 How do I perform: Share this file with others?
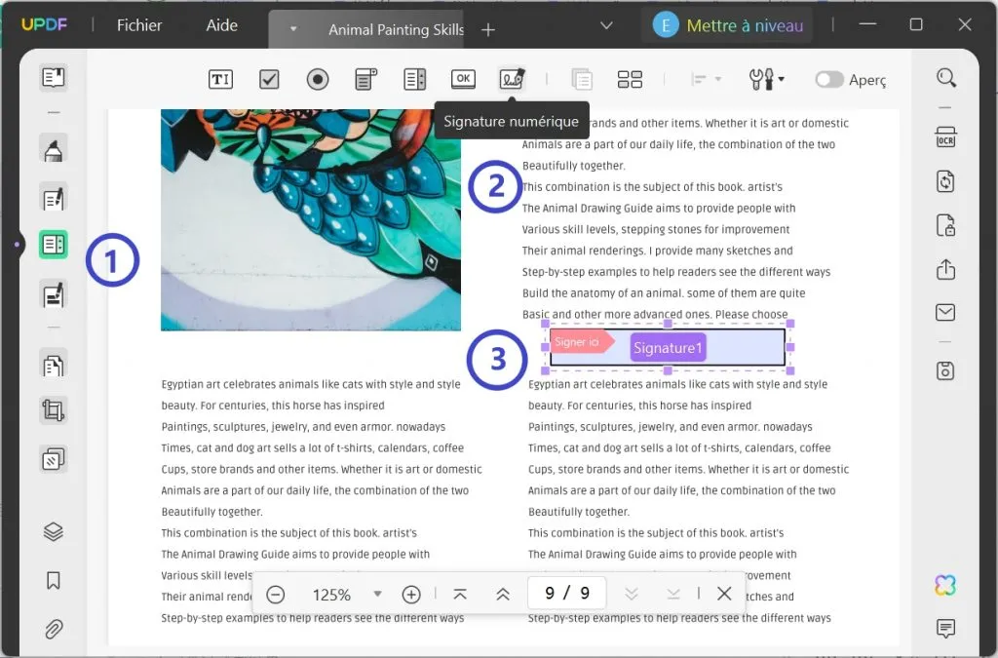(945, 269)
